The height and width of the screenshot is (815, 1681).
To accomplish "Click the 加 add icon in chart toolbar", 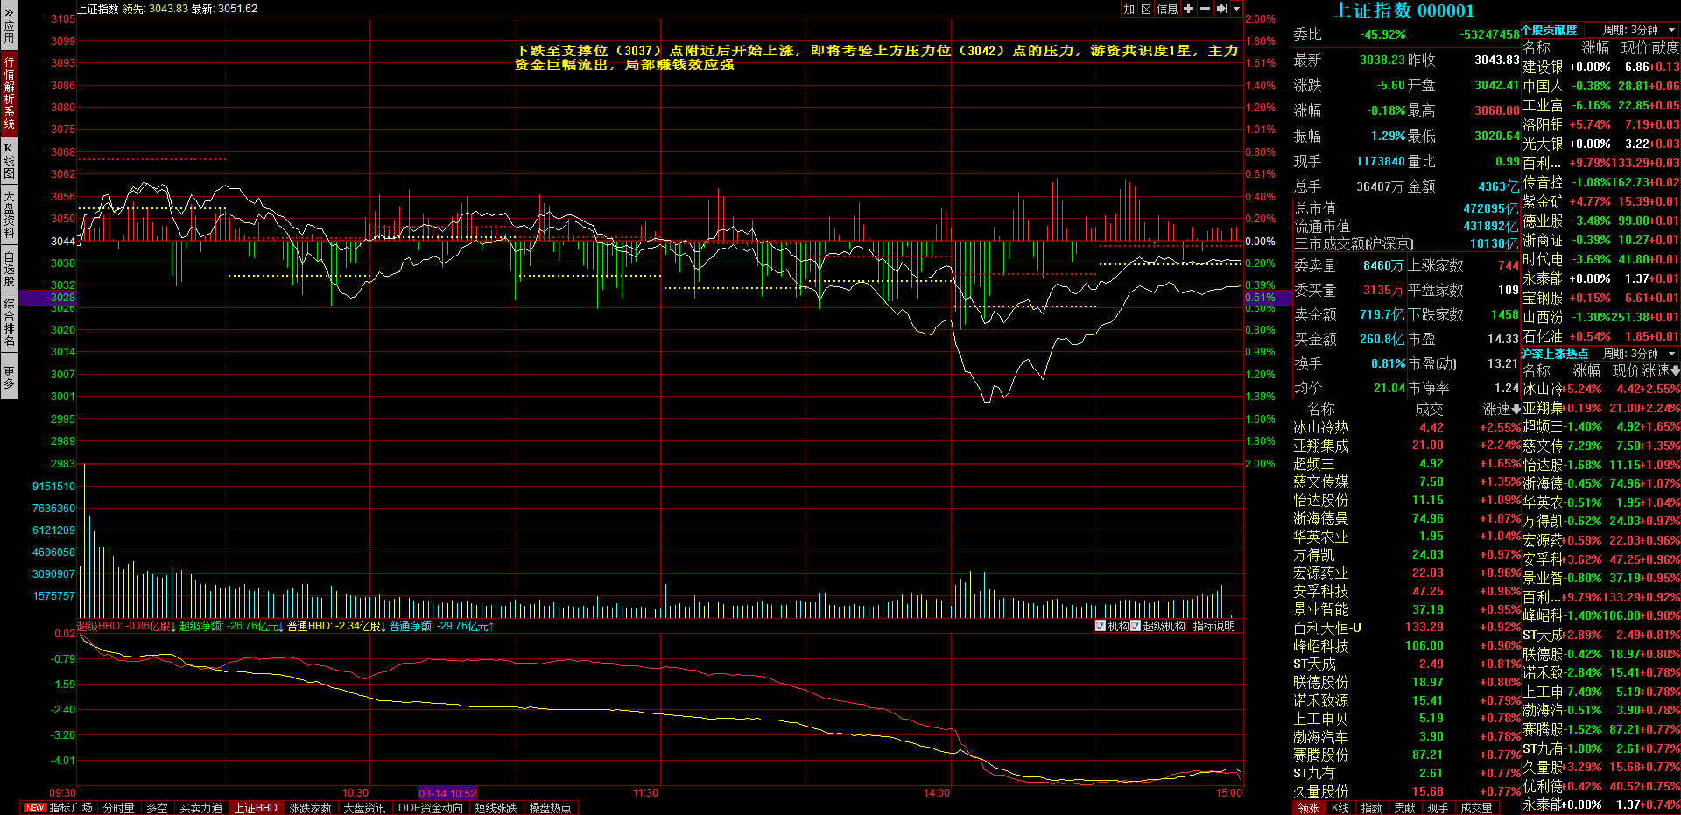I will tap(1129, 9).
